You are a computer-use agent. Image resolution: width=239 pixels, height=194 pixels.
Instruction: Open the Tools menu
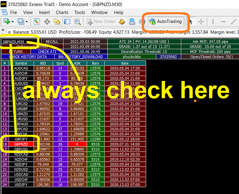pos(80,12)
